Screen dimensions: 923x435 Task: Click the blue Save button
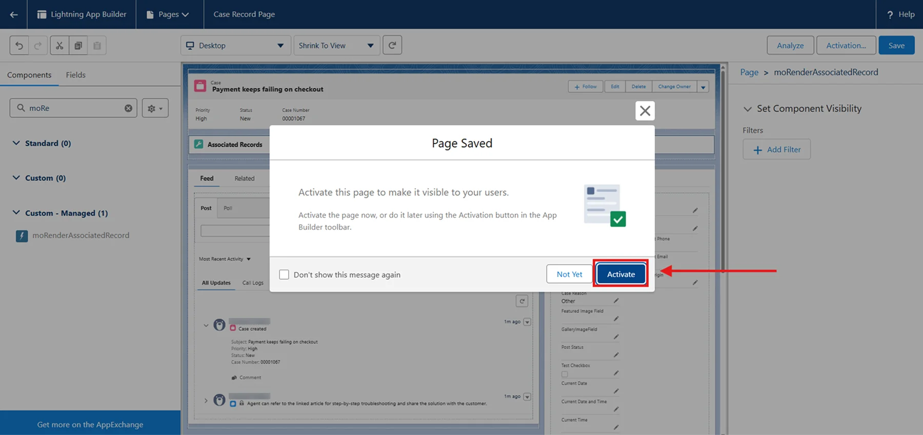click(x=896, y=45)
